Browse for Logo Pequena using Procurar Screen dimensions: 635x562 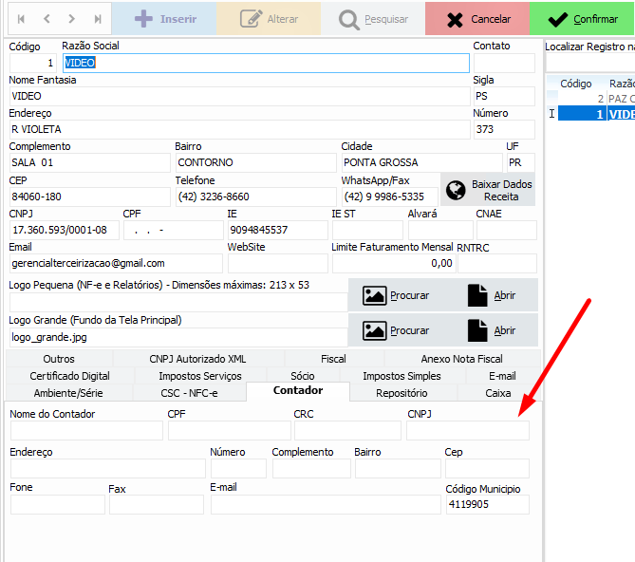396,295
